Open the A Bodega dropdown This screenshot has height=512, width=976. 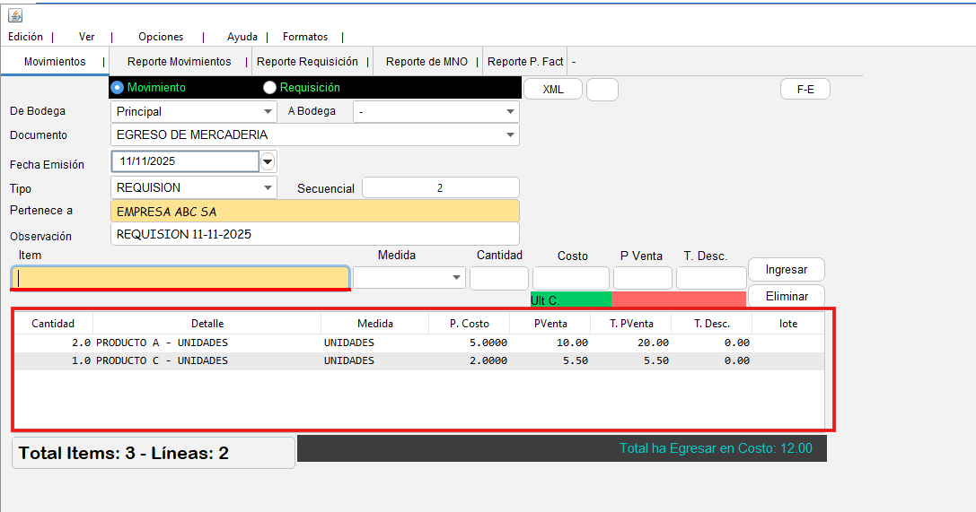pos(510,112)
